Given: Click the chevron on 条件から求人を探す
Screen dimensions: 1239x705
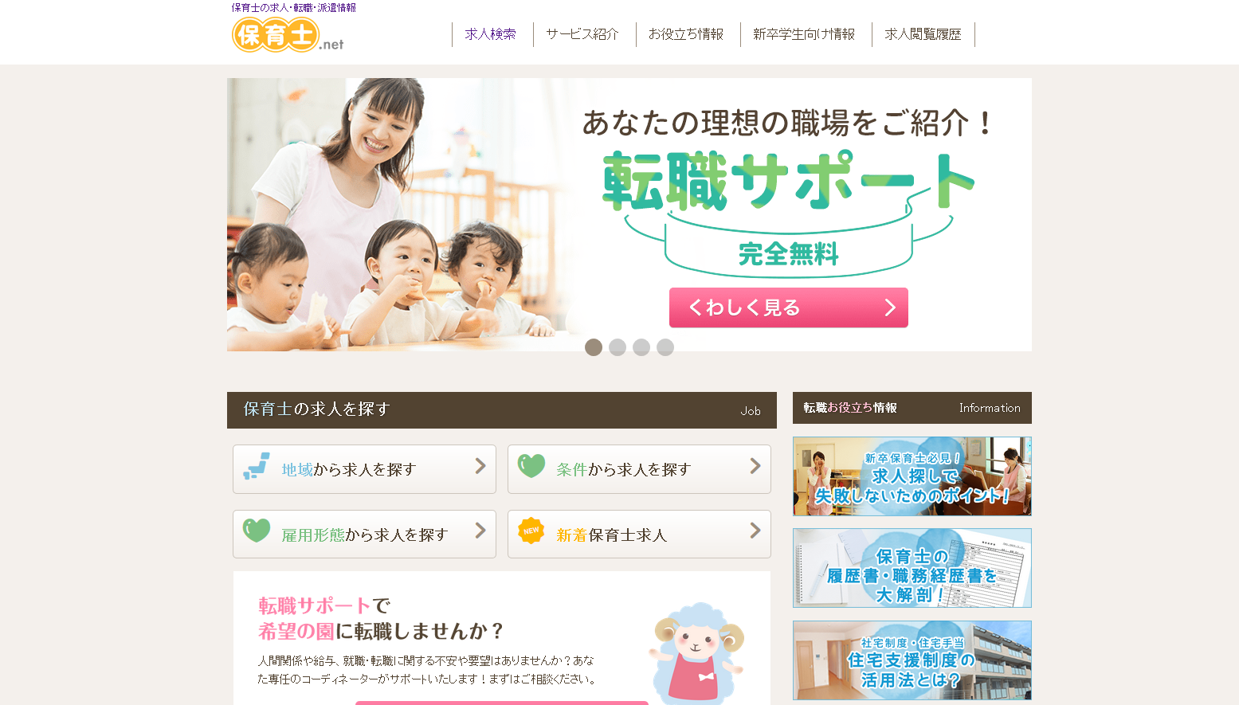Looking at the screenshot, I should 755,466.
